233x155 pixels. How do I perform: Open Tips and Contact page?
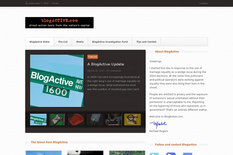(146, 42)
